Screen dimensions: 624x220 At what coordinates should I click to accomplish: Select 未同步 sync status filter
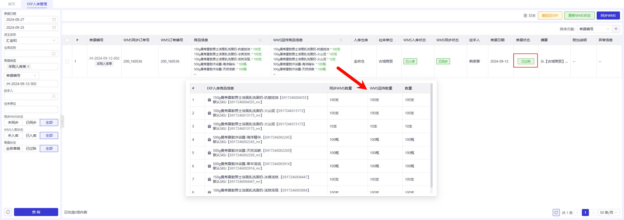coord(13,122)
